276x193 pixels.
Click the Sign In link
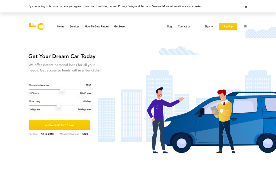pos(208,26)
